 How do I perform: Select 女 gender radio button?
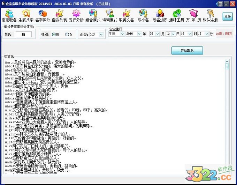(69, 35)
